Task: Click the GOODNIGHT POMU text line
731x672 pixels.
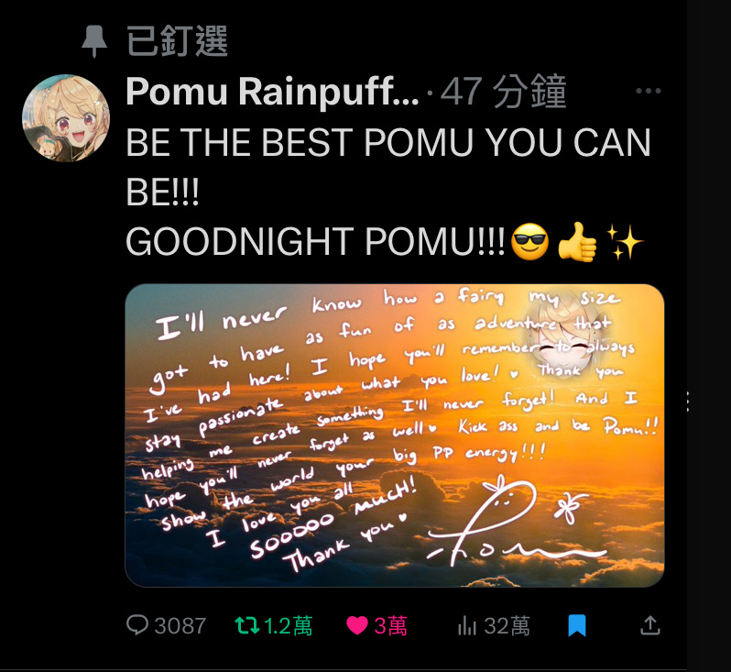Action: (316, 242)
